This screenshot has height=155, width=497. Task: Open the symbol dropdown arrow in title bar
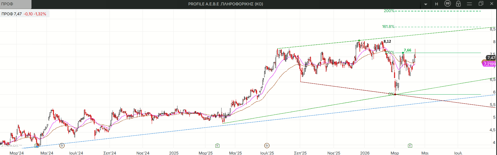(x=426, y=4)
